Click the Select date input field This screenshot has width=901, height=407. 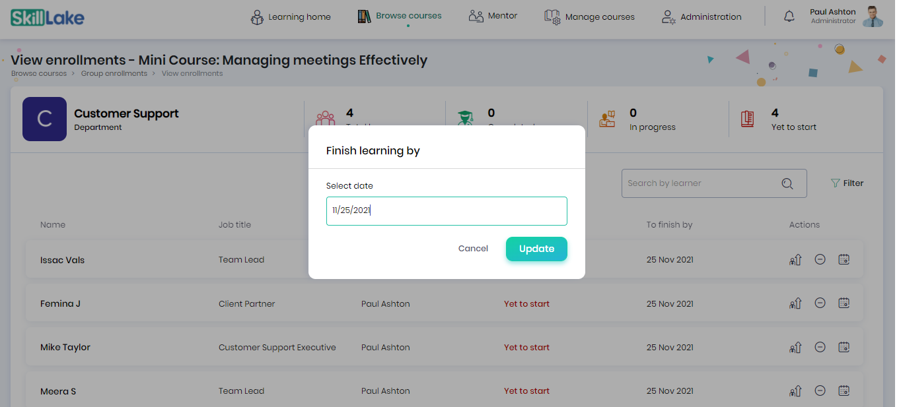click(447, 211)
